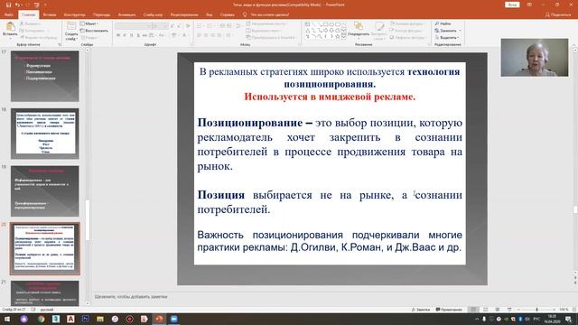Click the webcam video overlay
This screenshot has width=578, height=325.
point(535,58)
